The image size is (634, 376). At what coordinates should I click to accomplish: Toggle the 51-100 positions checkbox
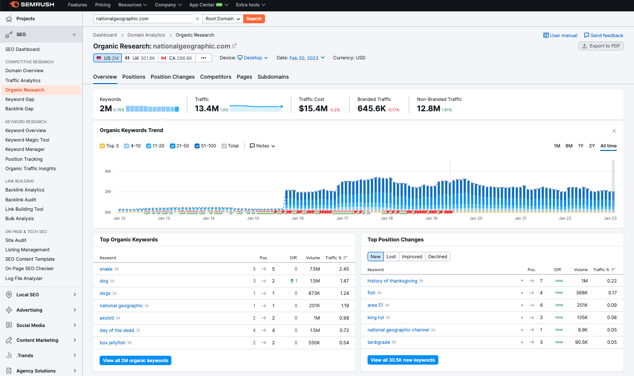pos(197,146)
